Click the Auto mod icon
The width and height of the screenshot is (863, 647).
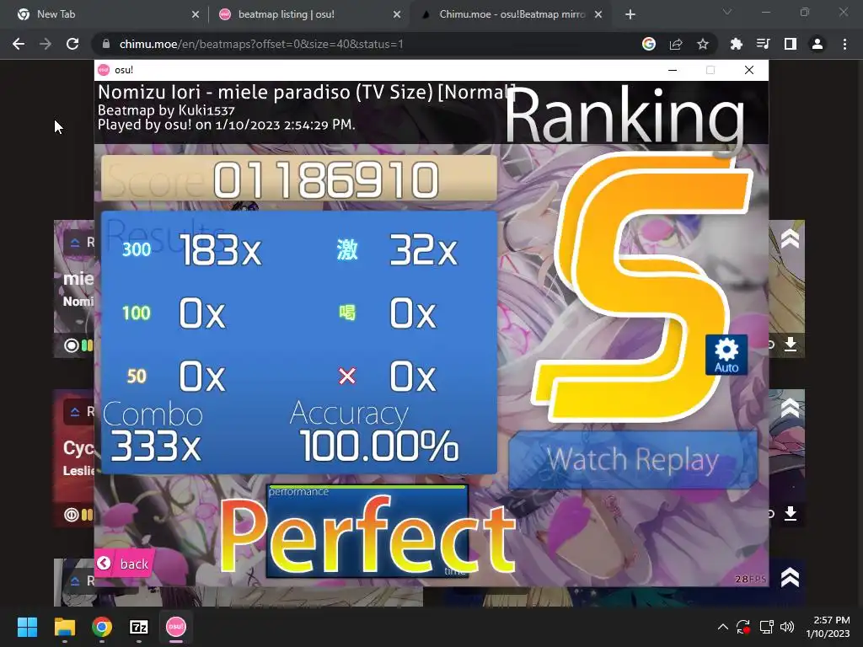point(726,355)
